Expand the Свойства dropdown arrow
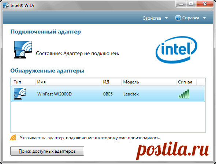The width and height of the screenshot is (216, 164). pyautogui.click(x=167, y=18)
